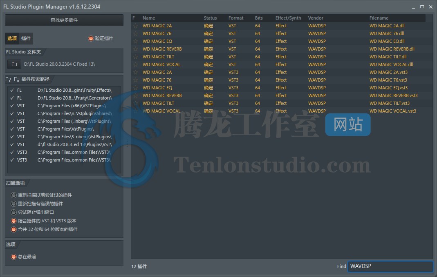Screen dimensions: 437x277
Task: Select the WD MAGIC VOCAL.vst3 filename
Action: pos(393,111)
